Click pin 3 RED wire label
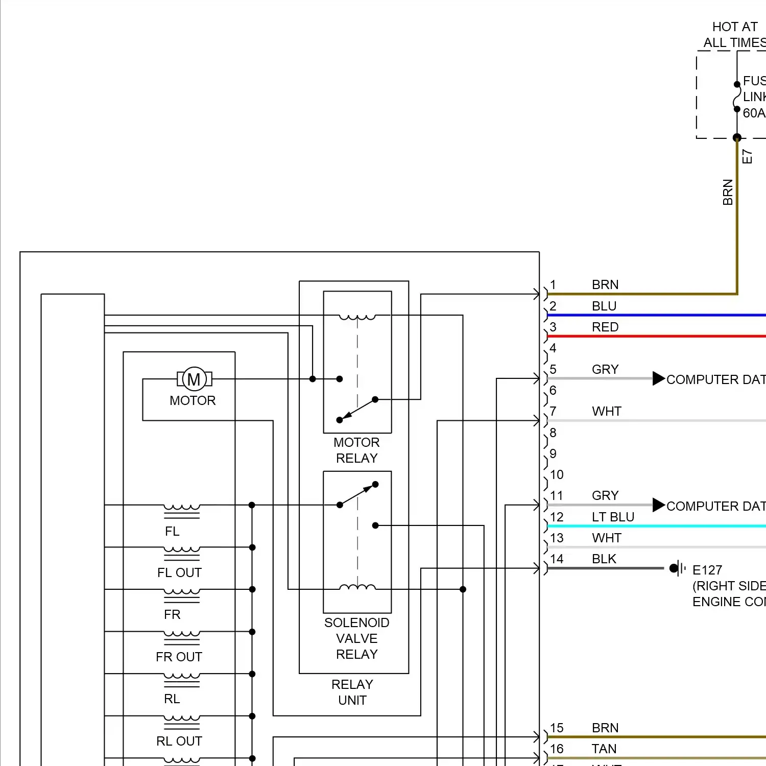Screen dimensions: 766x766 (x=605, y=327)
